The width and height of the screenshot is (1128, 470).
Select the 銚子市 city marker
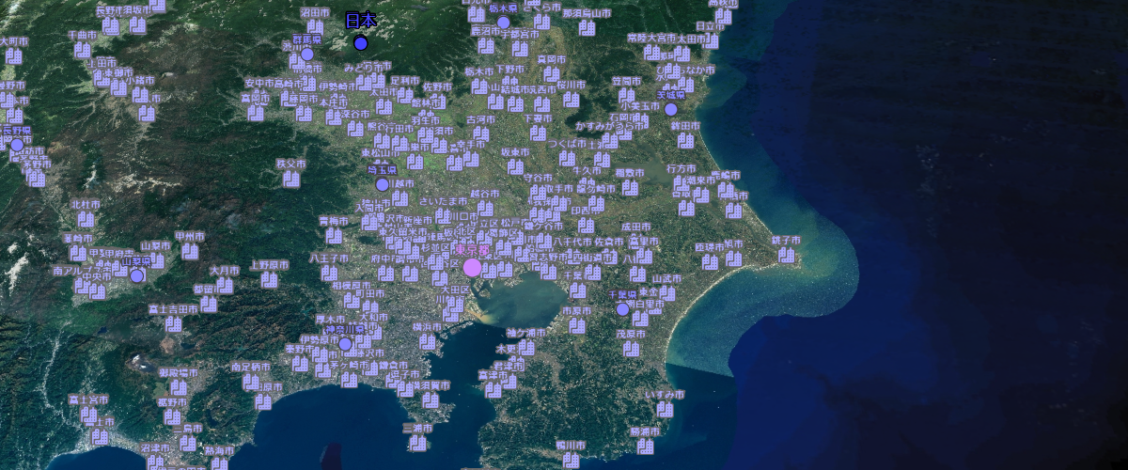pos(785,256)
